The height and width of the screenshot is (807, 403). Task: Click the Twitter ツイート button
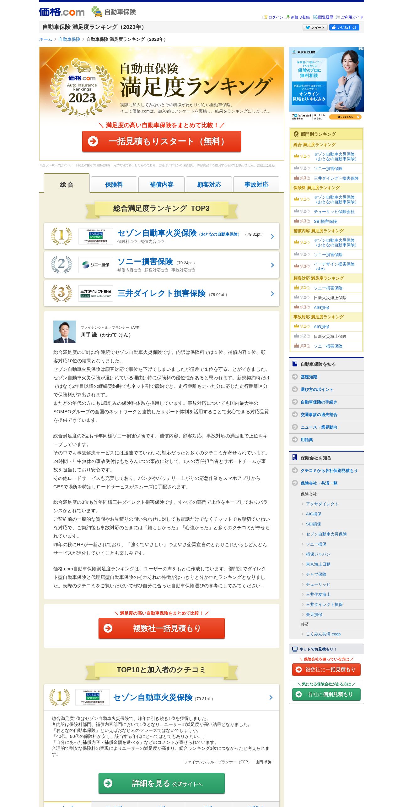(x=315, y=27)
